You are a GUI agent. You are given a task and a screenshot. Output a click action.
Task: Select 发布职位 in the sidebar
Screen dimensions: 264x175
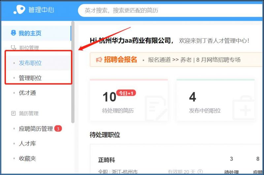pyautogui.click(x=30, y=63)
